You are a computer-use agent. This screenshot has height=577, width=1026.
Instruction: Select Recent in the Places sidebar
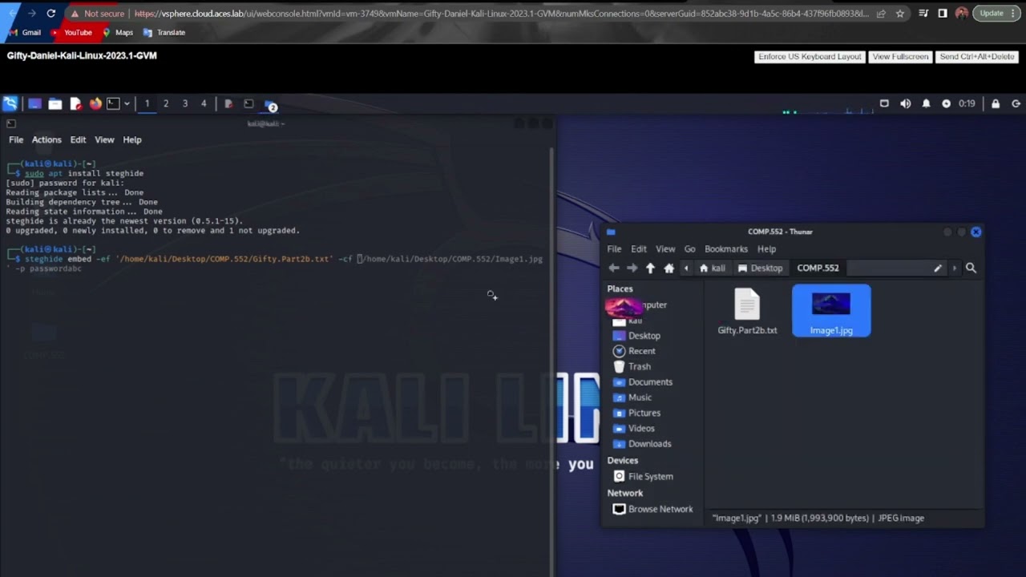641,351
